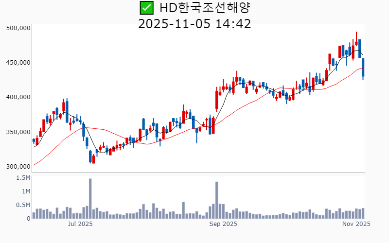This screenshot has height=243, width=389.
Task: Click the last blue candlestick at right edge
Action: [x=363, y=67]
